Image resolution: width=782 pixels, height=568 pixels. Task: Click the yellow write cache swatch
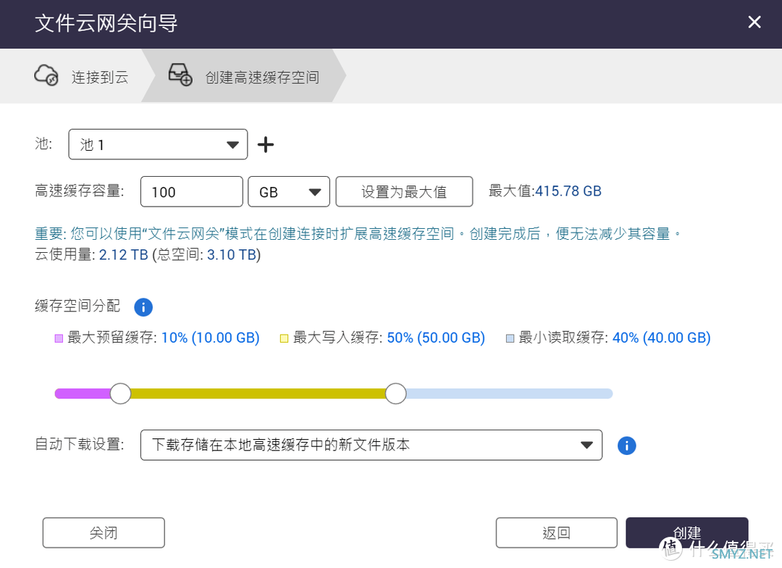[x=285, y=338]
